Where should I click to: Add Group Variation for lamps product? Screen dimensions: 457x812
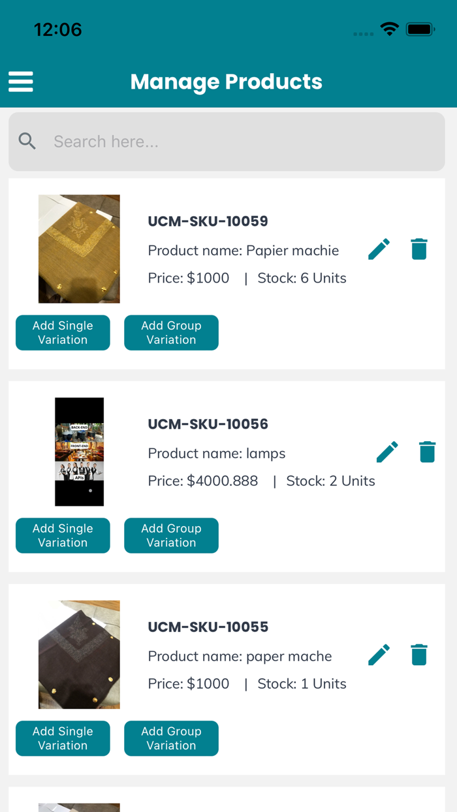(171, 535)
